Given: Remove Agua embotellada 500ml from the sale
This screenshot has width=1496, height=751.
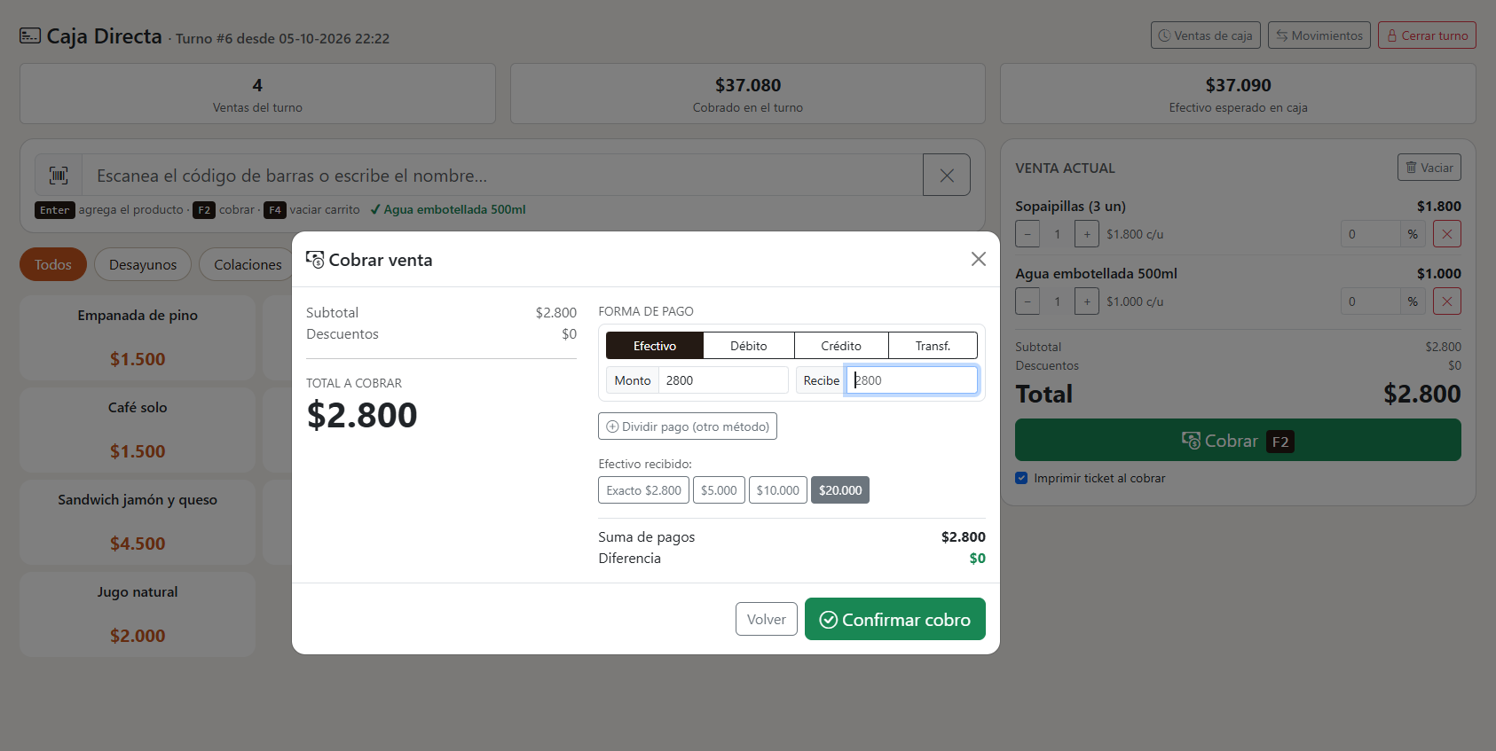Looking at the screenshot, I should coord(1446,301).
